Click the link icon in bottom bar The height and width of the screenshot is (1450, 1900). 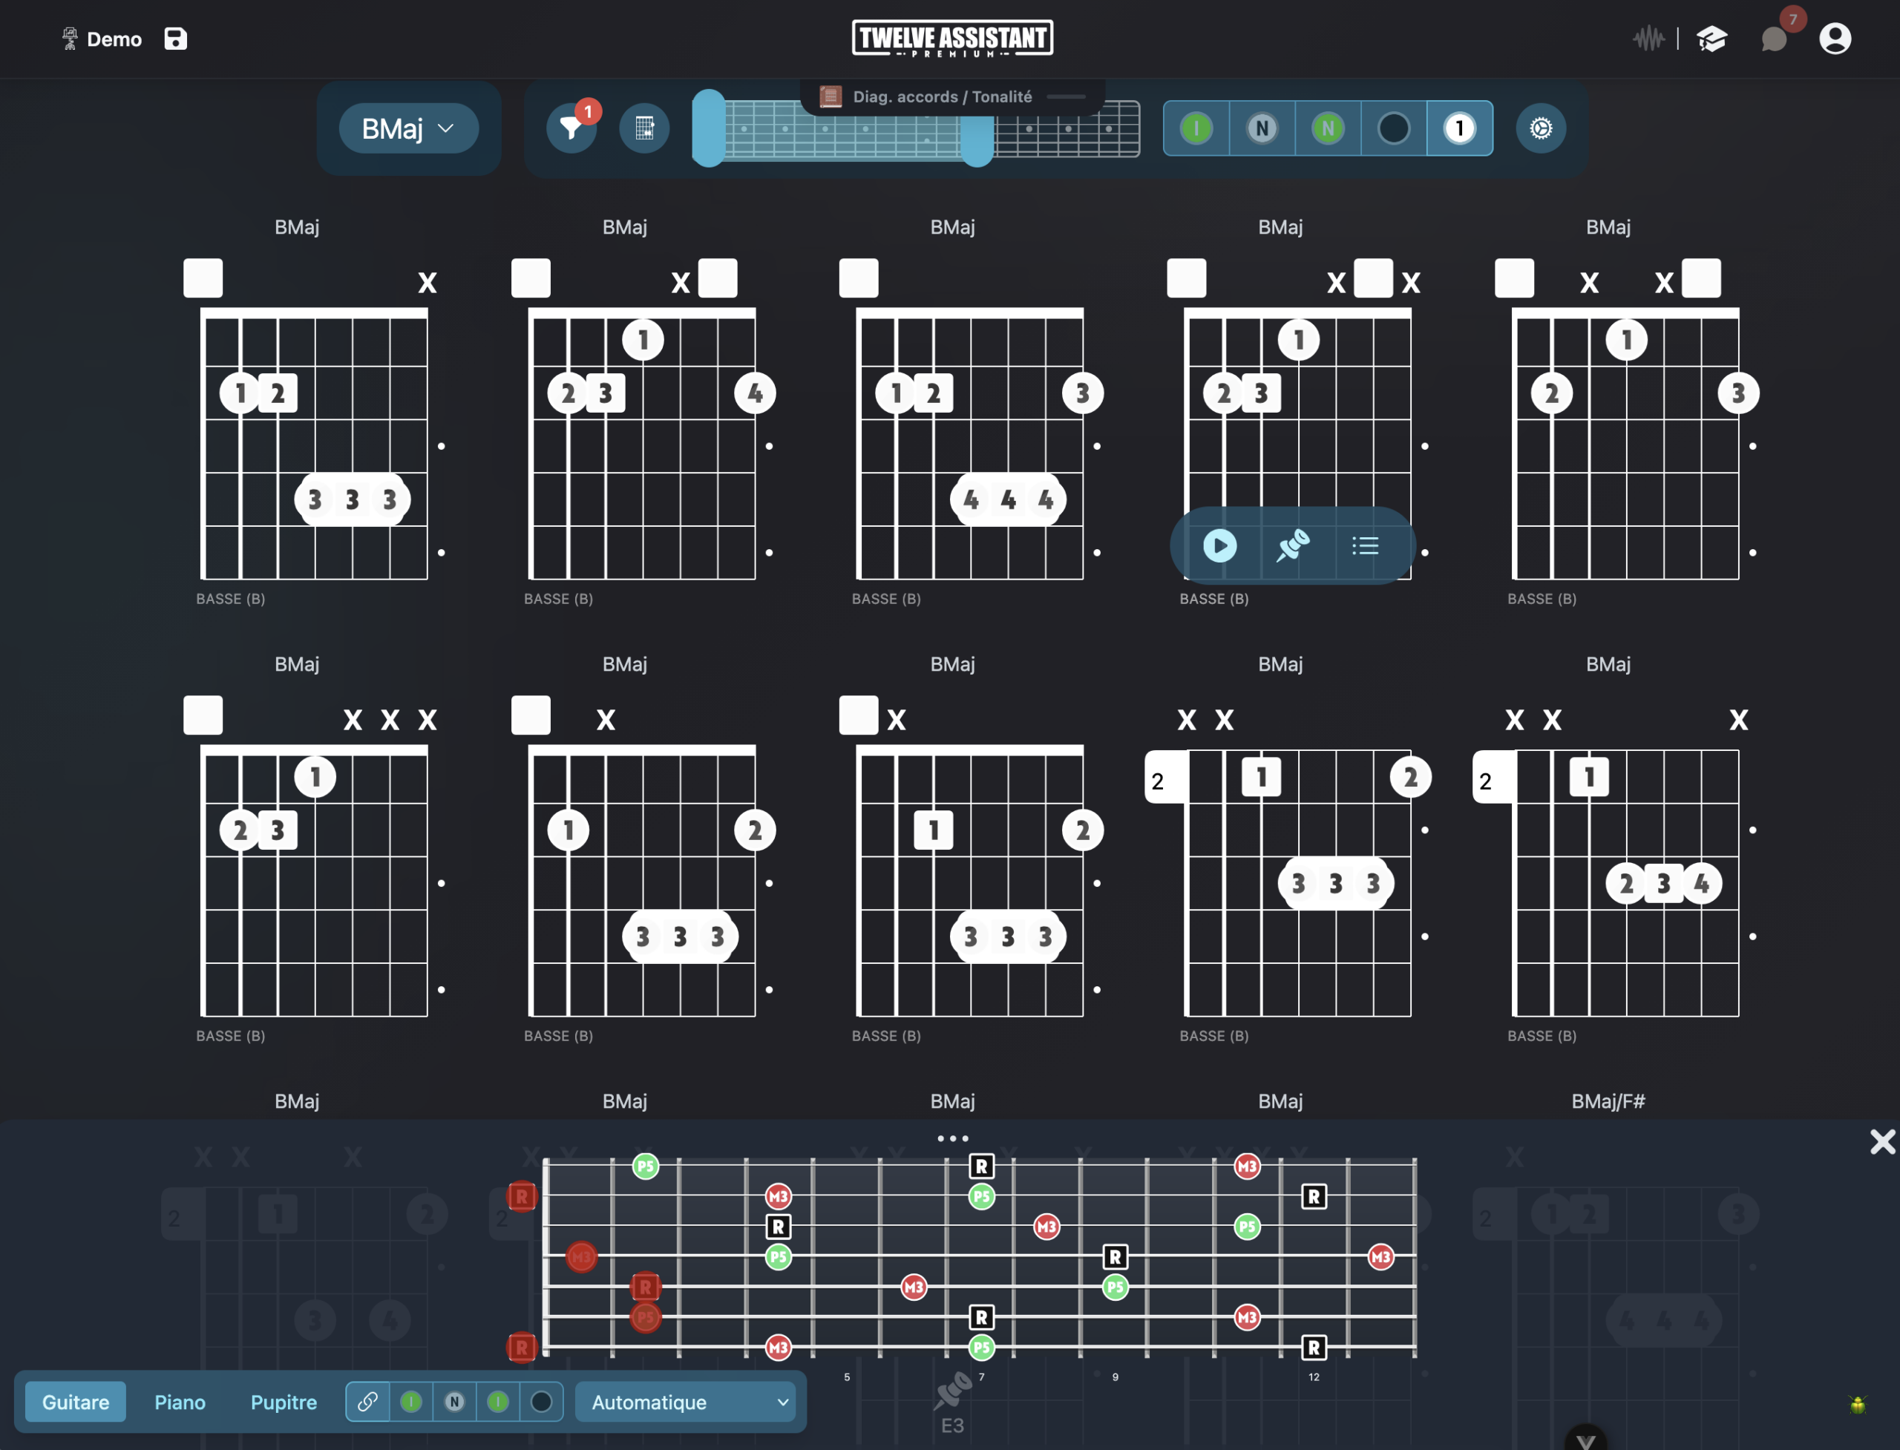(x=367, y=1402)
